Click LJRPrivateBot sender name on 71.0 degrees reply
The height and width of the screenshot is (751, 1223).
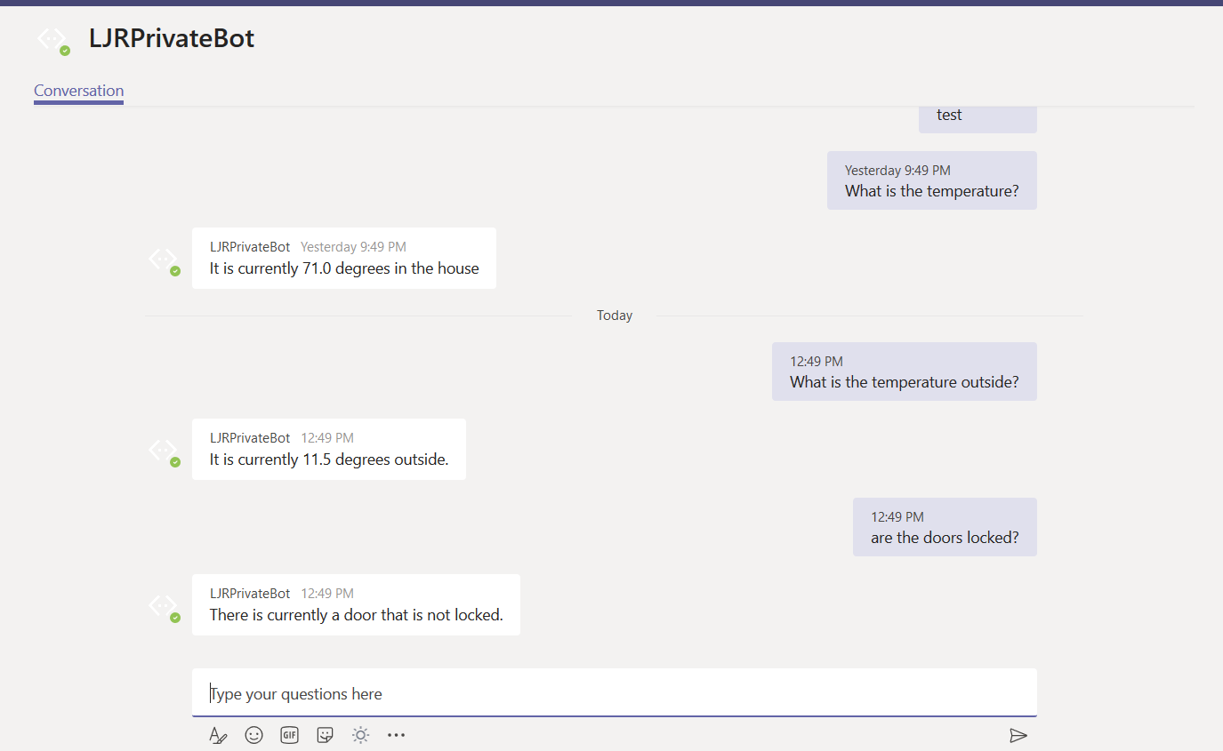coord(250,247)
